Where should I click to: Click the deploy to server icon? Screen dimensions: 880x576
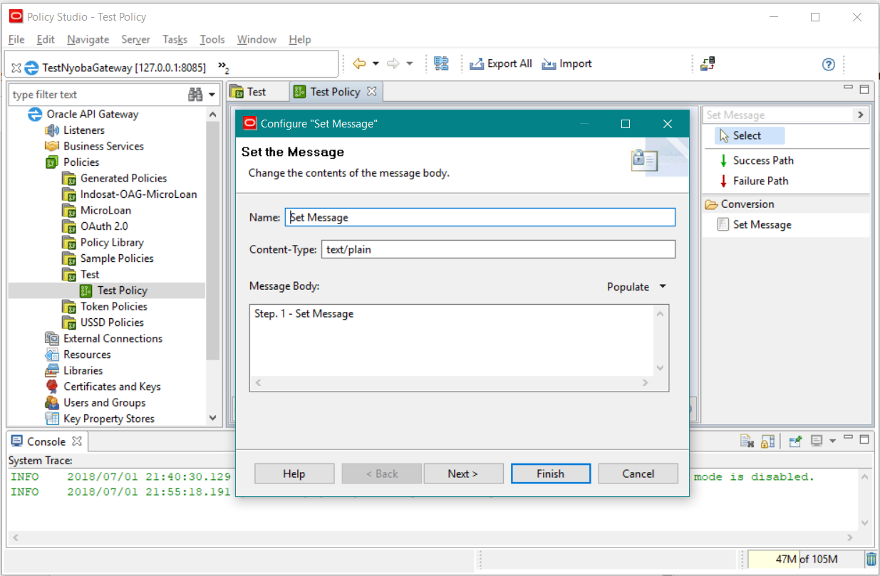[708, 64]
